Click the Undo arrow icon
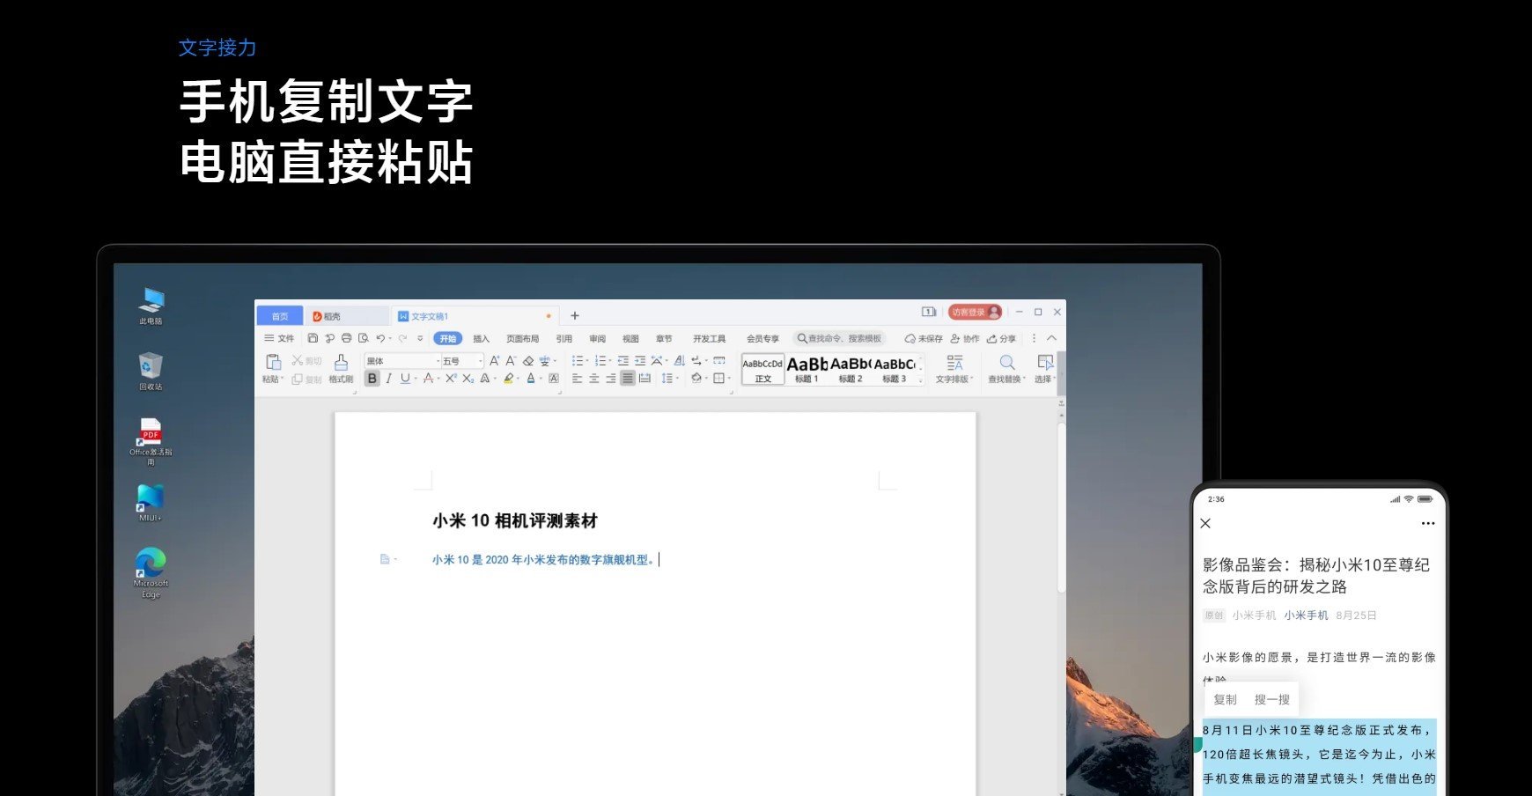1532x796 pixels. (x=380, y=338)
